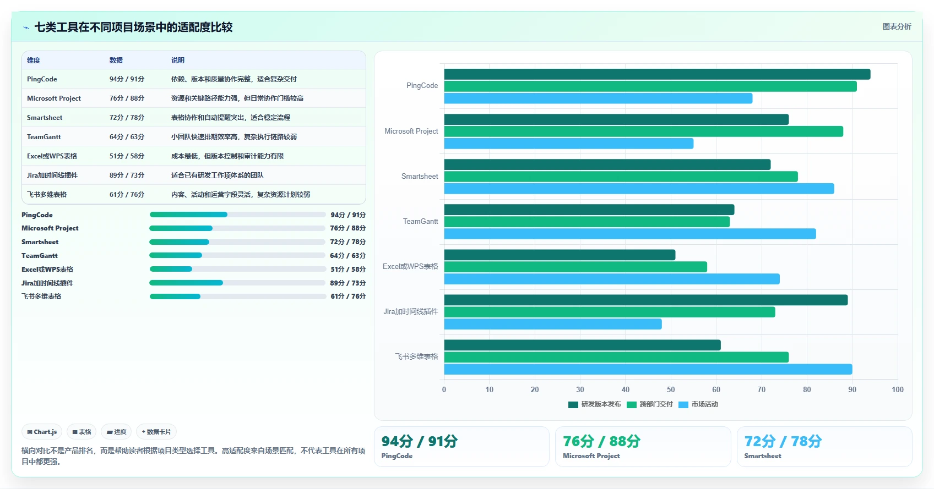Click the 飞书多维表格 chart axis label
The height and width of the screenshot is (489, 934).
tap(416, 356)
